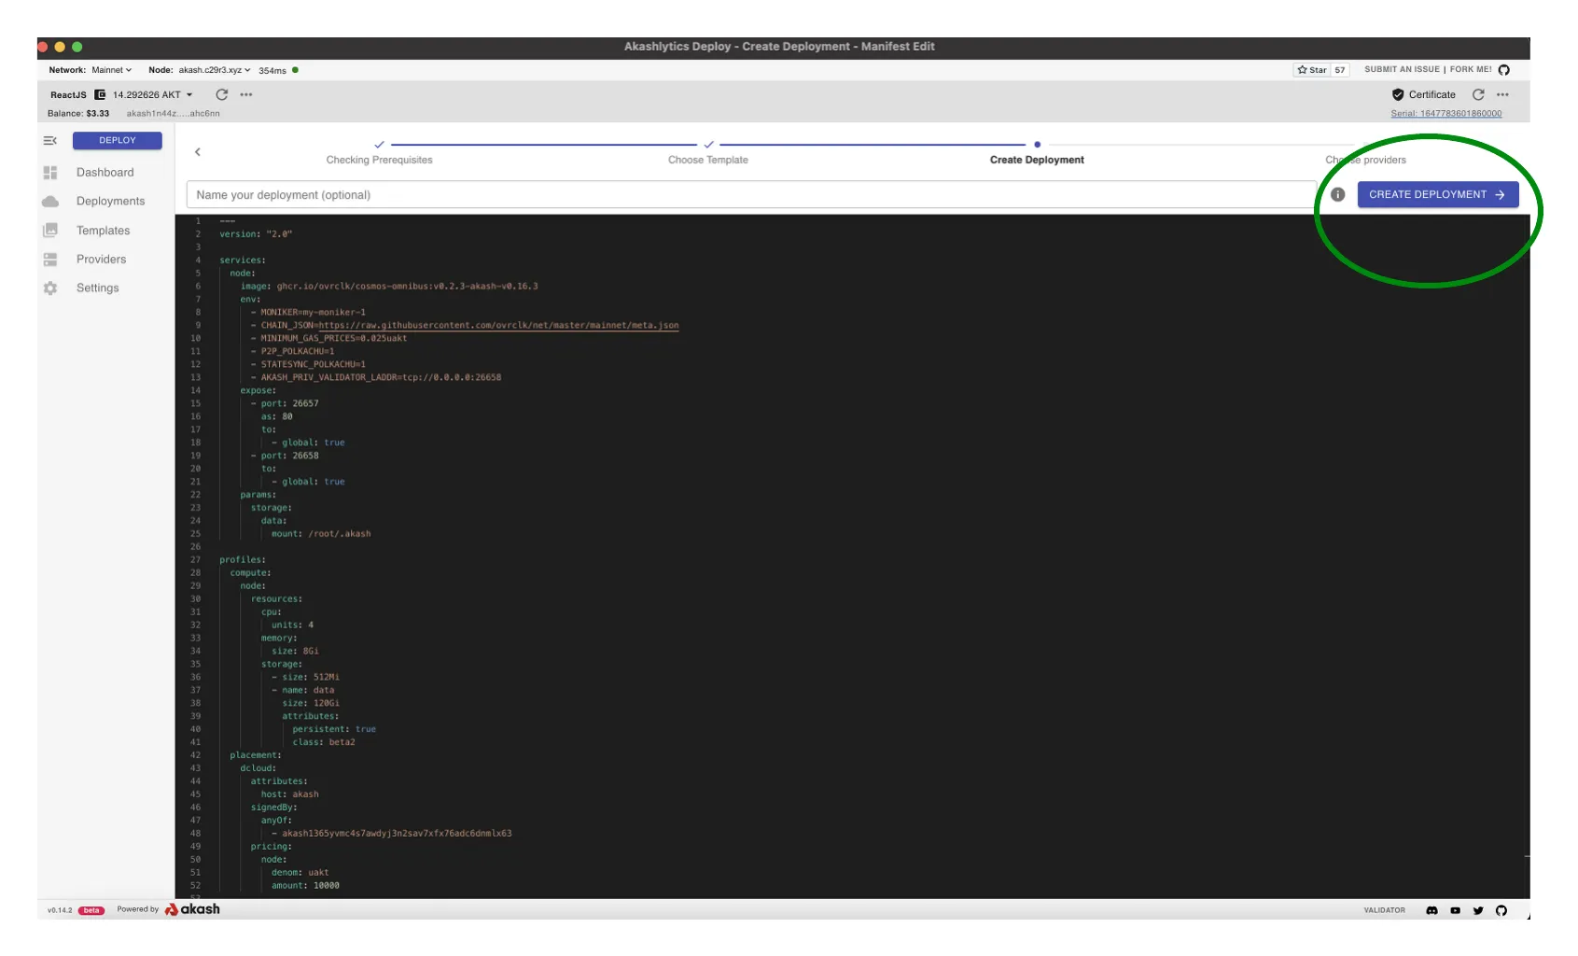Refresh the wallet balance
Viewport: 1578px width, 956px height.
(x=222, y=94)
